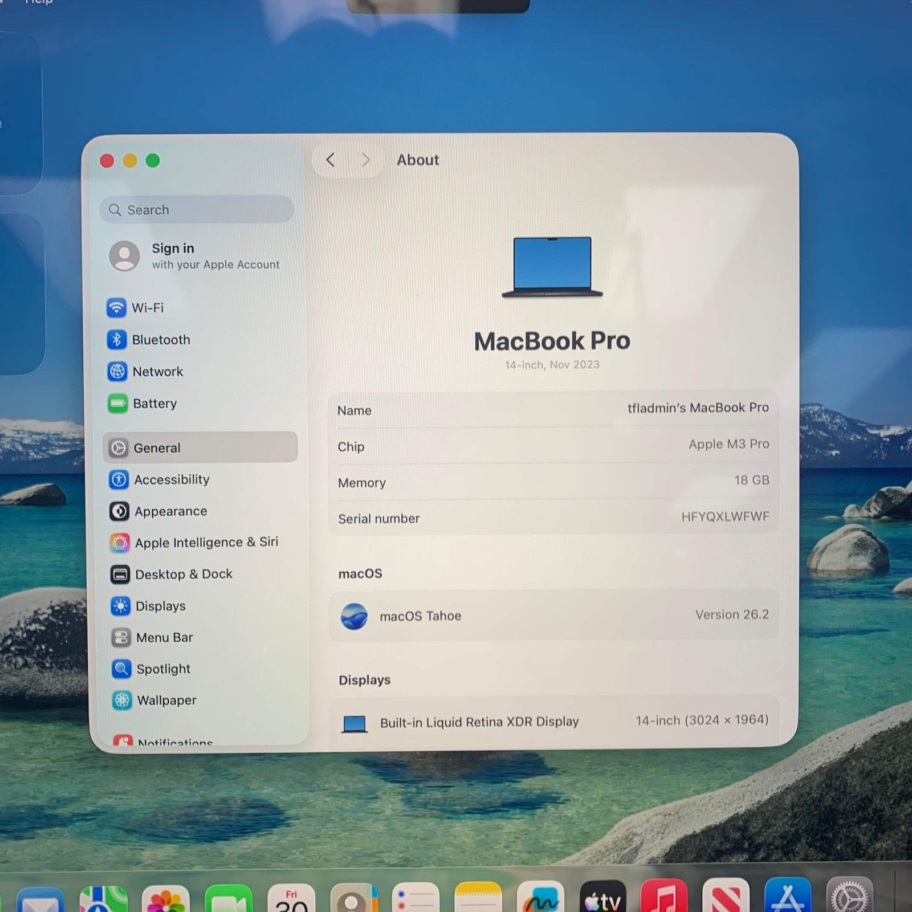Open Battery settings
The height and width of the screenshot is (912, 912).
tap(142, 404)
